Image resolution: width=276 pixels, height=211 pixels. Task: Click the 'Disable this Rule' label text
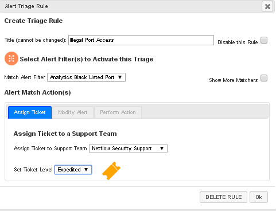click(238, 42)
